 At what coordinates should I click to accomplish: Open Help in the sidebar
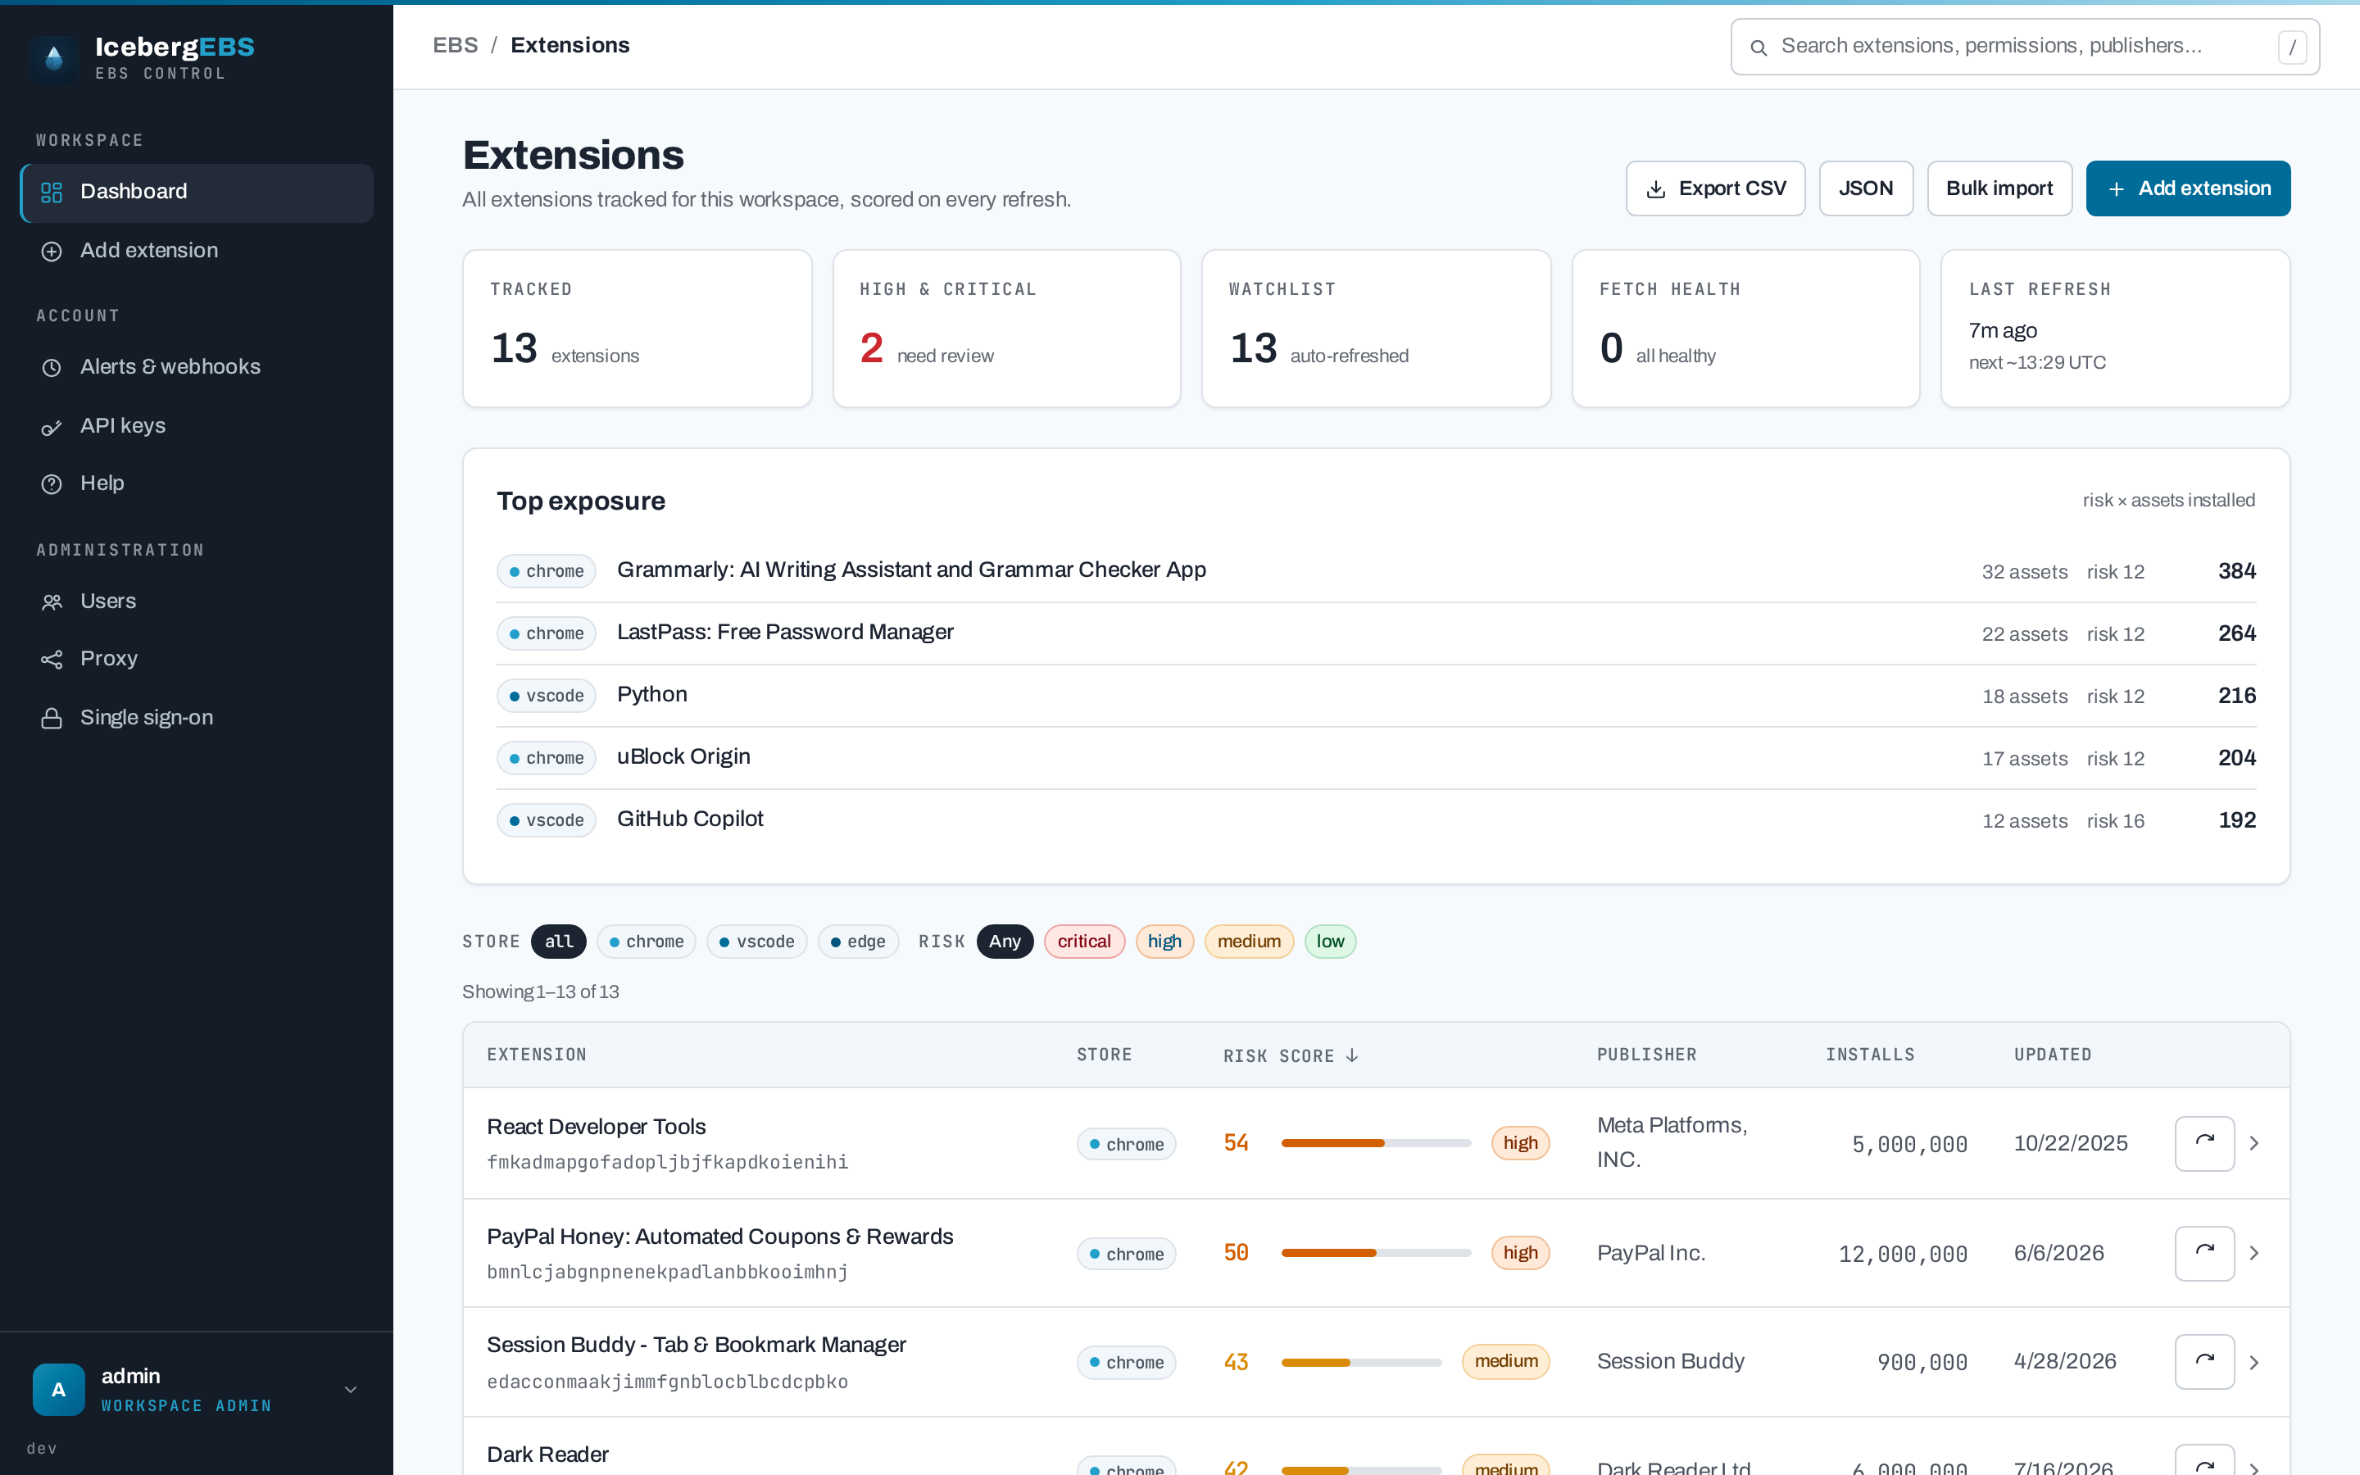(x=197, y=483)
